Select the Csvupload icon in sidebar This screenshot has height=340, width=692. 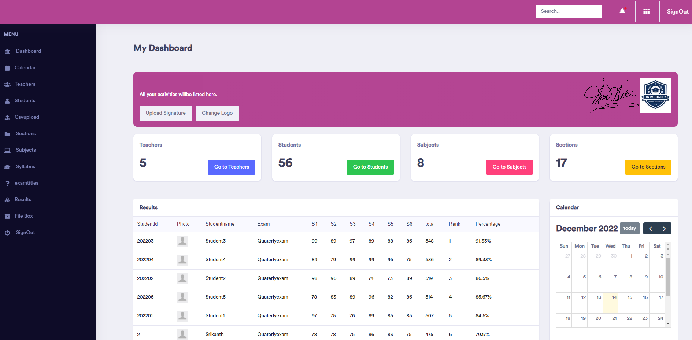pyautogui.click(x=7, y=117)
